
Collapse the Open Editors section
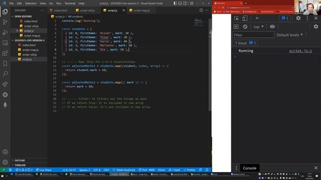coord(23,16)
